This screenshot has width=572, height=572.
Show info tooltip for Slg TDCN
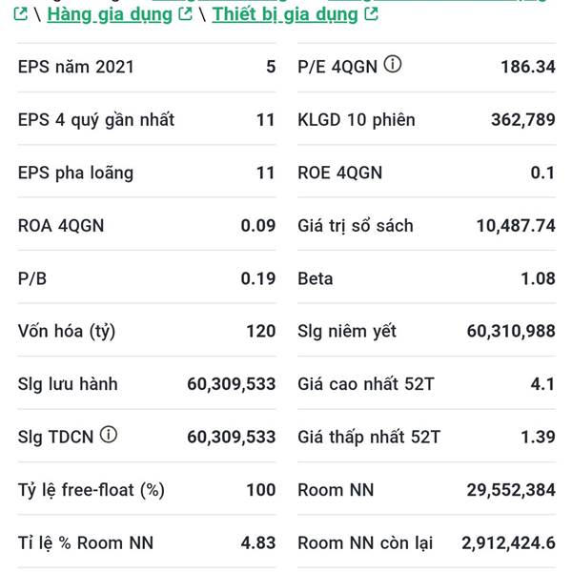point(109,436)
